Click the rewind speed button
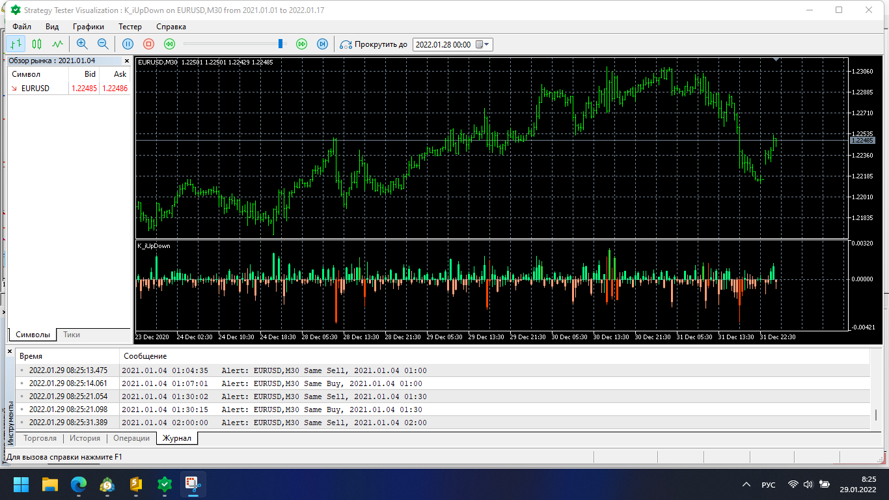The height and width of the screenshot is (500, 889). click(x=169, y=44)
